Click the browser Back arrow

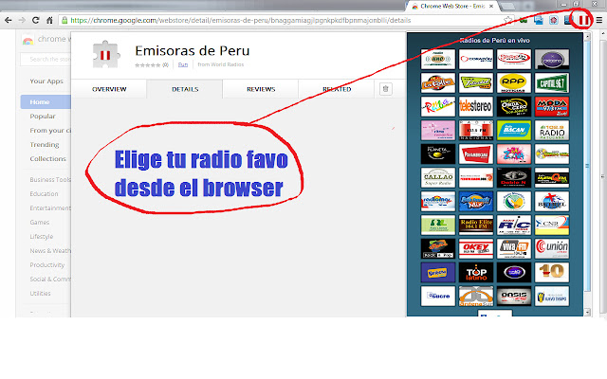click(9, 20)
